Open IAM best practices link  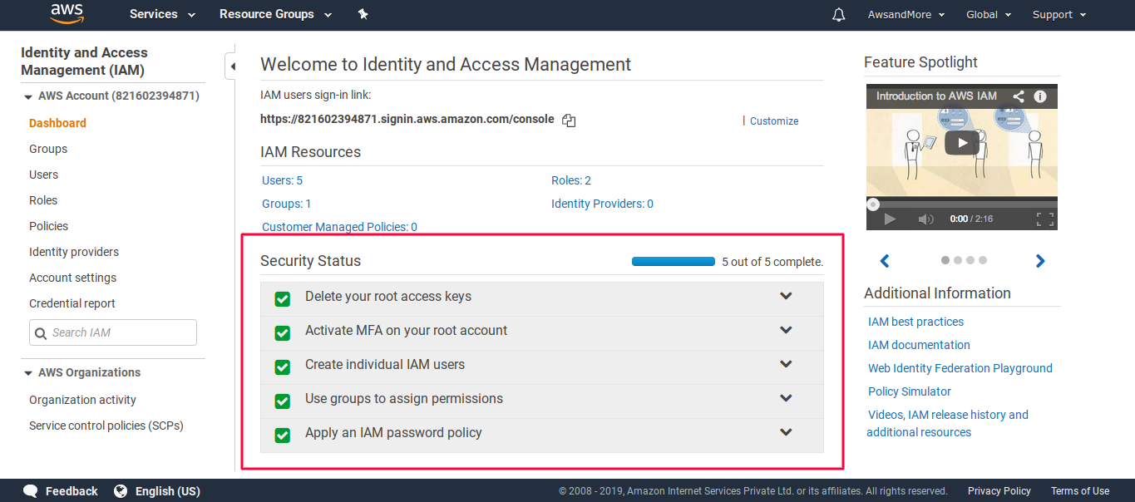pyautogui.click(x=915, y=322)
